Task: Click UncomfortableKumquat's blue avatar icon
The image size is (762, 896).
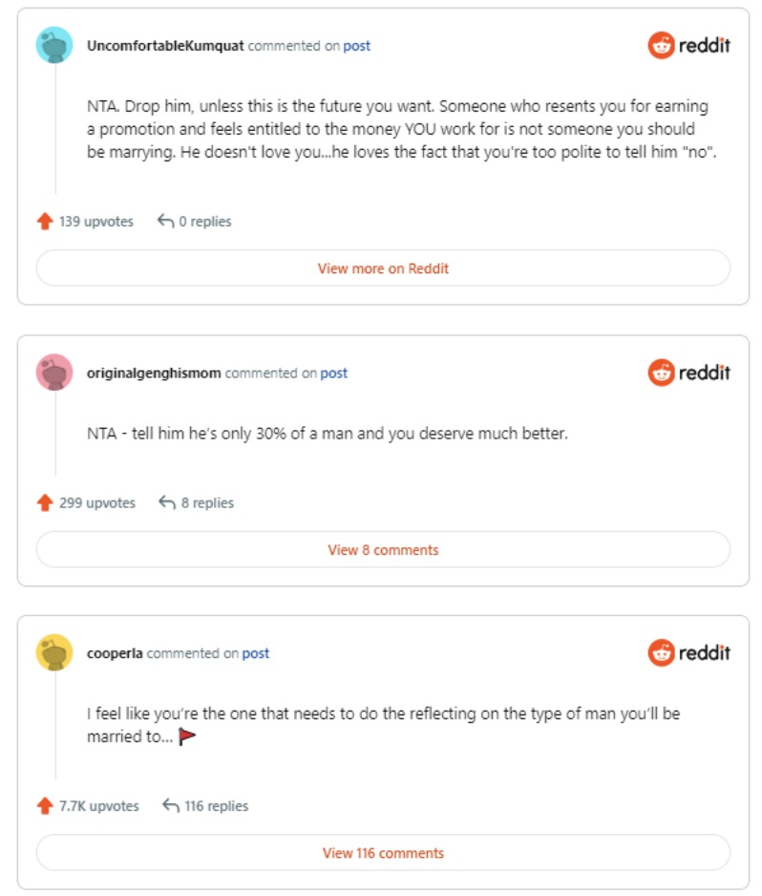Action: [54, 45]
